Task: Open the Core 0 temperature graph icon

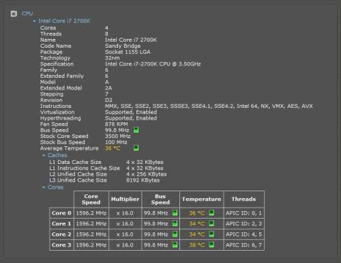Action: (211, 213)
